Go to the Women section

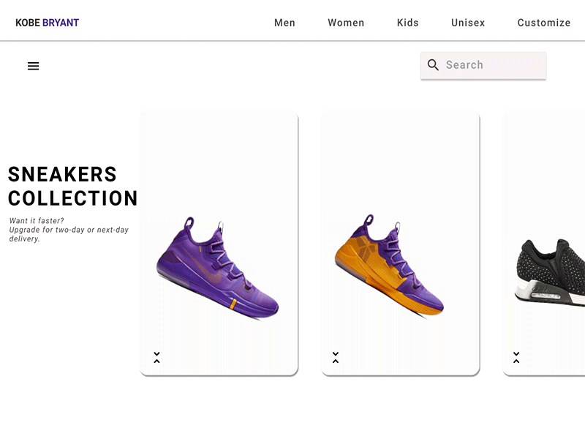(346, 23)
